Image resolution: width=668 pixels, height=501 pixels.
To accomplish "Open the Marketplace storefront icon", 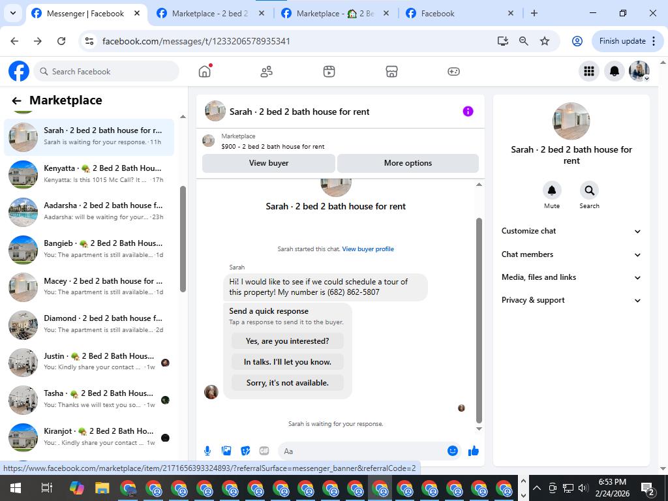I will click(x=391, y=72).
